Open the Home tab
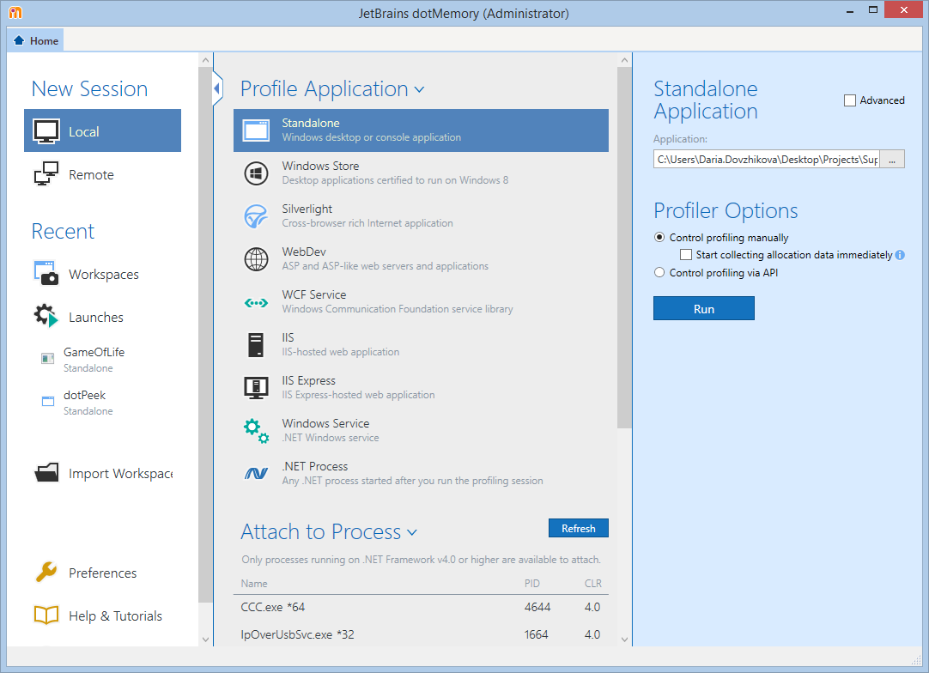This screenshot has width=929, height=673. (x=36, y=40)
